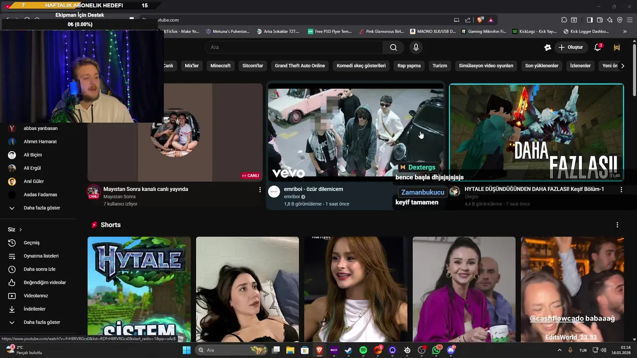Open the Brave Leo AI sparkle icon
The image size is (637, 358).
(x=610, y=20)
